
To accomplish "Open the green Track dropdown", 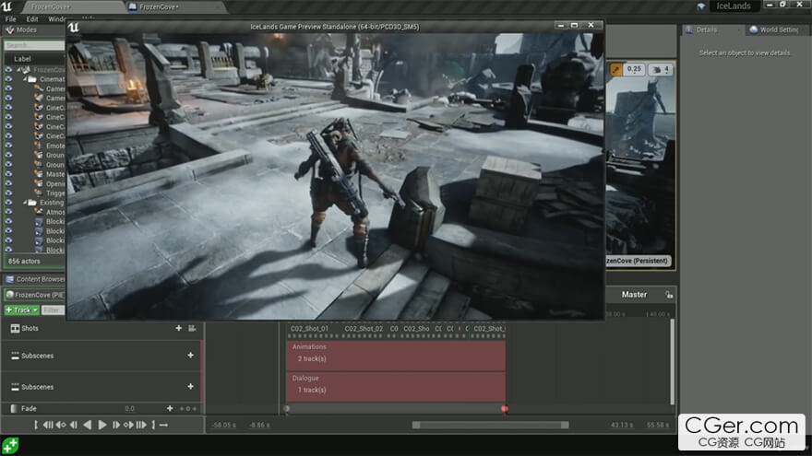I will pyautogui.click(x=22, y=310).
